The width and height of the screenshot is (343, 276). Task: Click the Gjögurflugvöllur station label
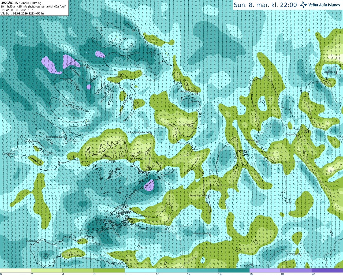click(x=189, y=91)
